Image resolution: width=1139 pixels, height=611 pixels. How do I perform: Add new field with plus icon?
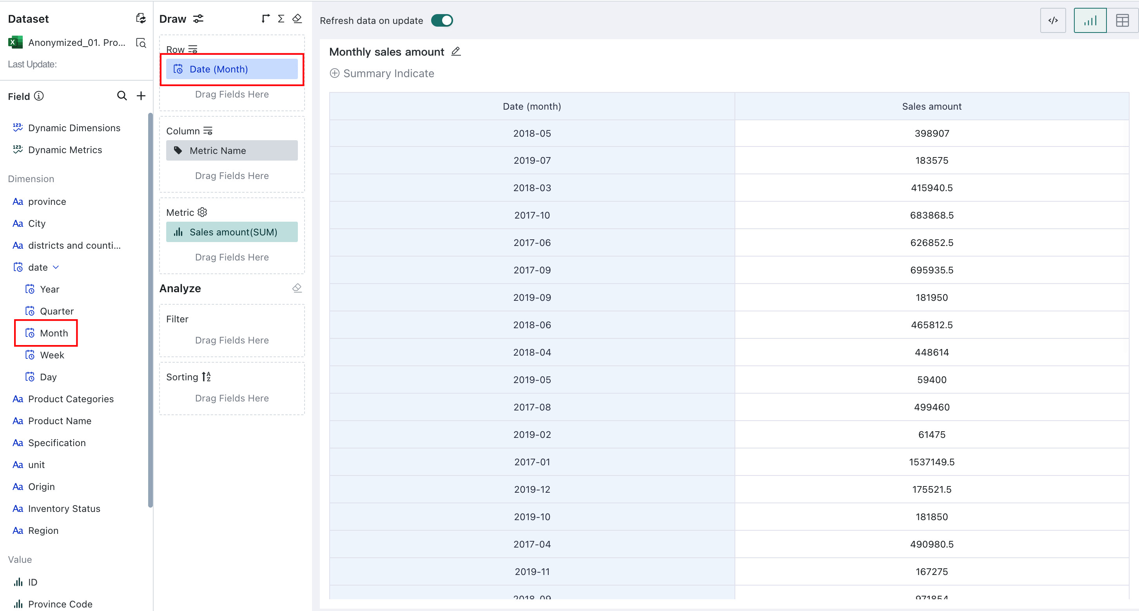coord(141,96)
